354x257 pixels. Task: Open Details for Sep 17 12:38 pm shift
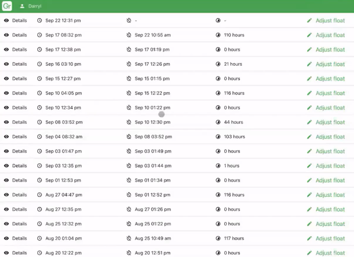19,50
